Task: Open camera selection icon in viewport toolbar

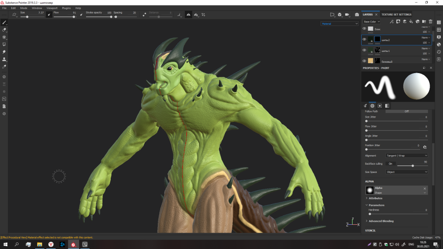Action: coord(347,15)
